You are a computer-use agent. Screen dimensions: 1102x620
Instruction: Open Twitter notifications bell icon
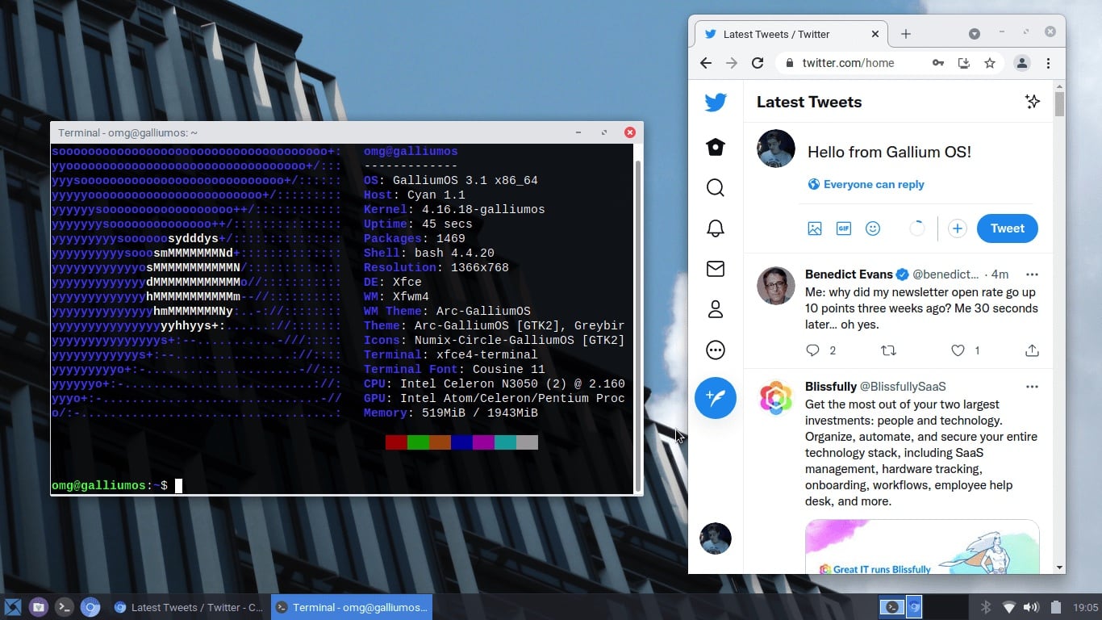pyautogui.click(x=715, y=228)
